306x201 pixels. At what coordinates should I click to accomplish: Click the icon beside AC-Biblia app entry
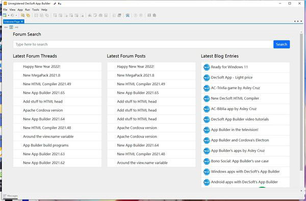[207, 109]
